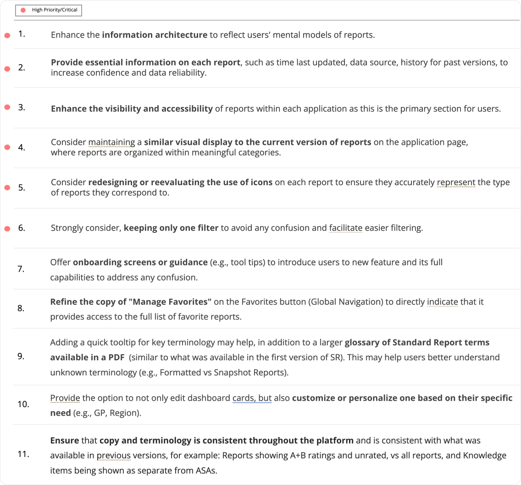Click the bold "onboarding screens or guidance" text
The image size is (521, 485).
(140, 263)
